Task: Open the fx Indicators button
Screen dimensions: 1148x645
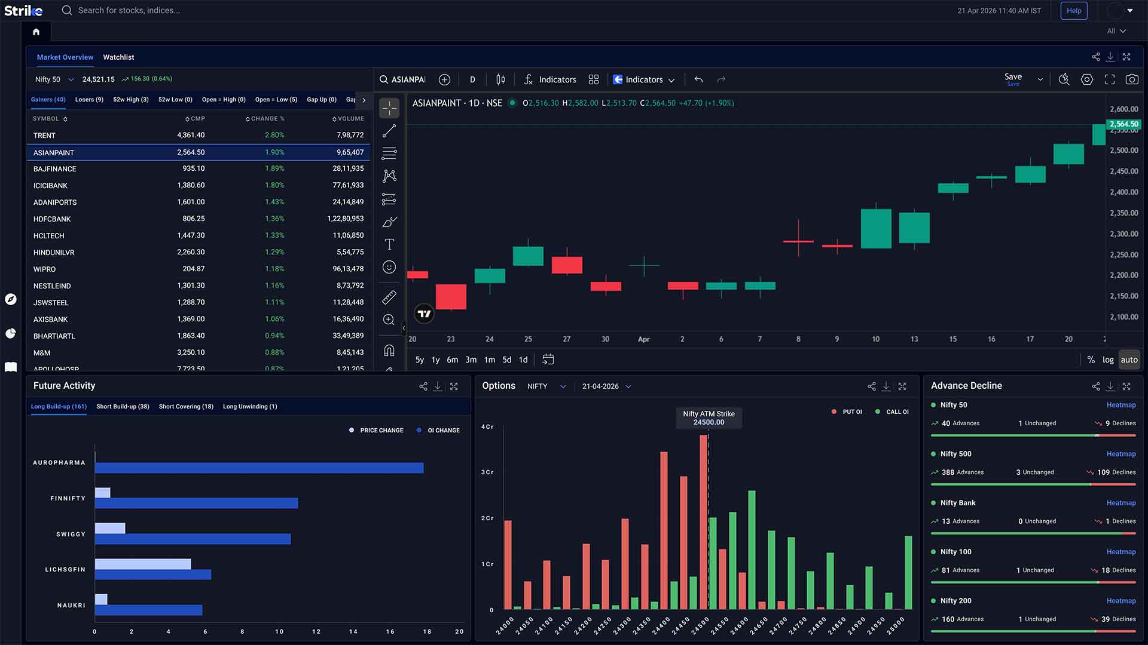Action: coord(550,79)
